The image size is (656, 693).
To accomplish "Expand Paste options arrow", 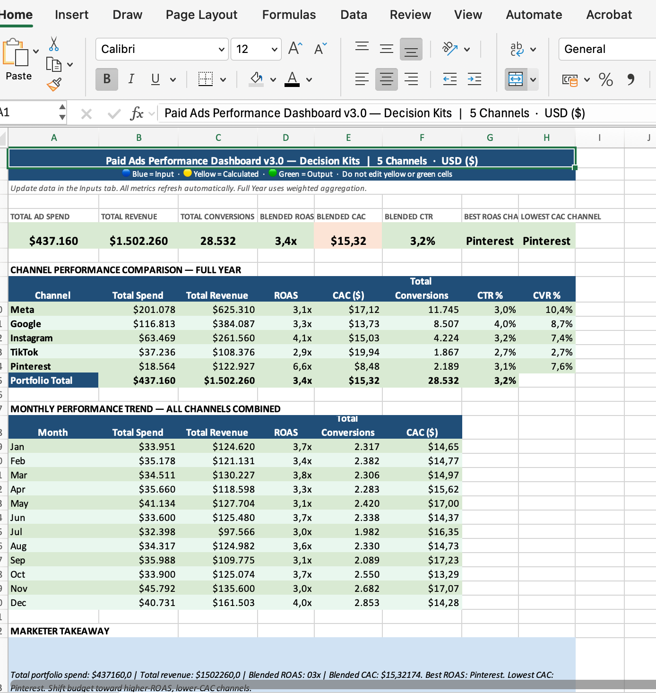I will pyautogui.click(x=36, y=51).
